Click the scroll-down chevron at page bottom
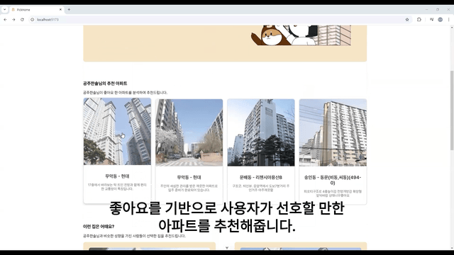454x255 pixels. [x=227, y=248]
